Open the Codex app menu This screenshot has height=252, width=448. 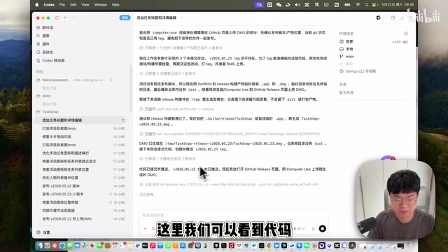49,5
